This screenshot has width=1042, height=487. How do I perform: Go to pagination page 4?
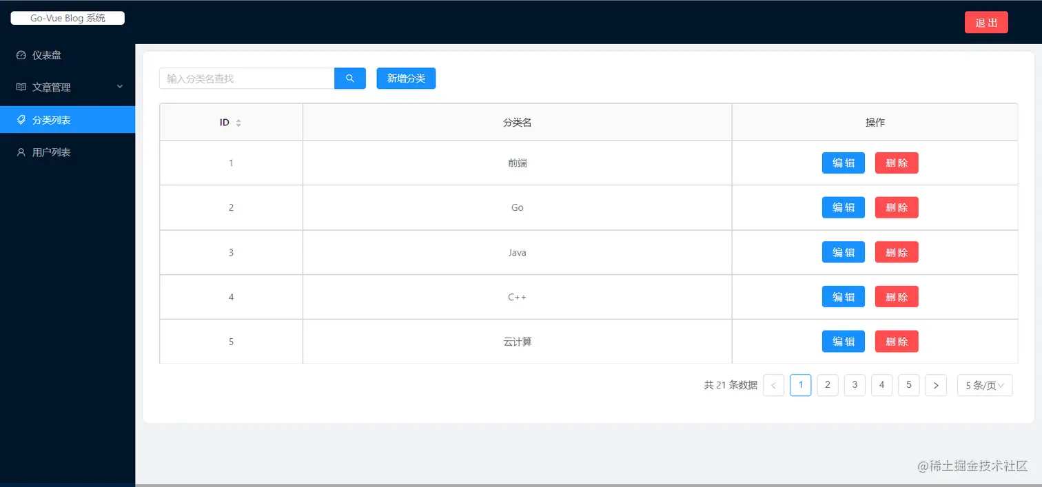tap(881, 385)
